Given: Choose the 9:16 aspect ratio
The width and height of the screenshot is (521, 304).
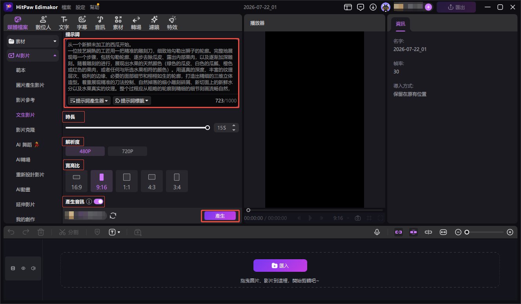Looking at the screenshot, I should [102, 181].
